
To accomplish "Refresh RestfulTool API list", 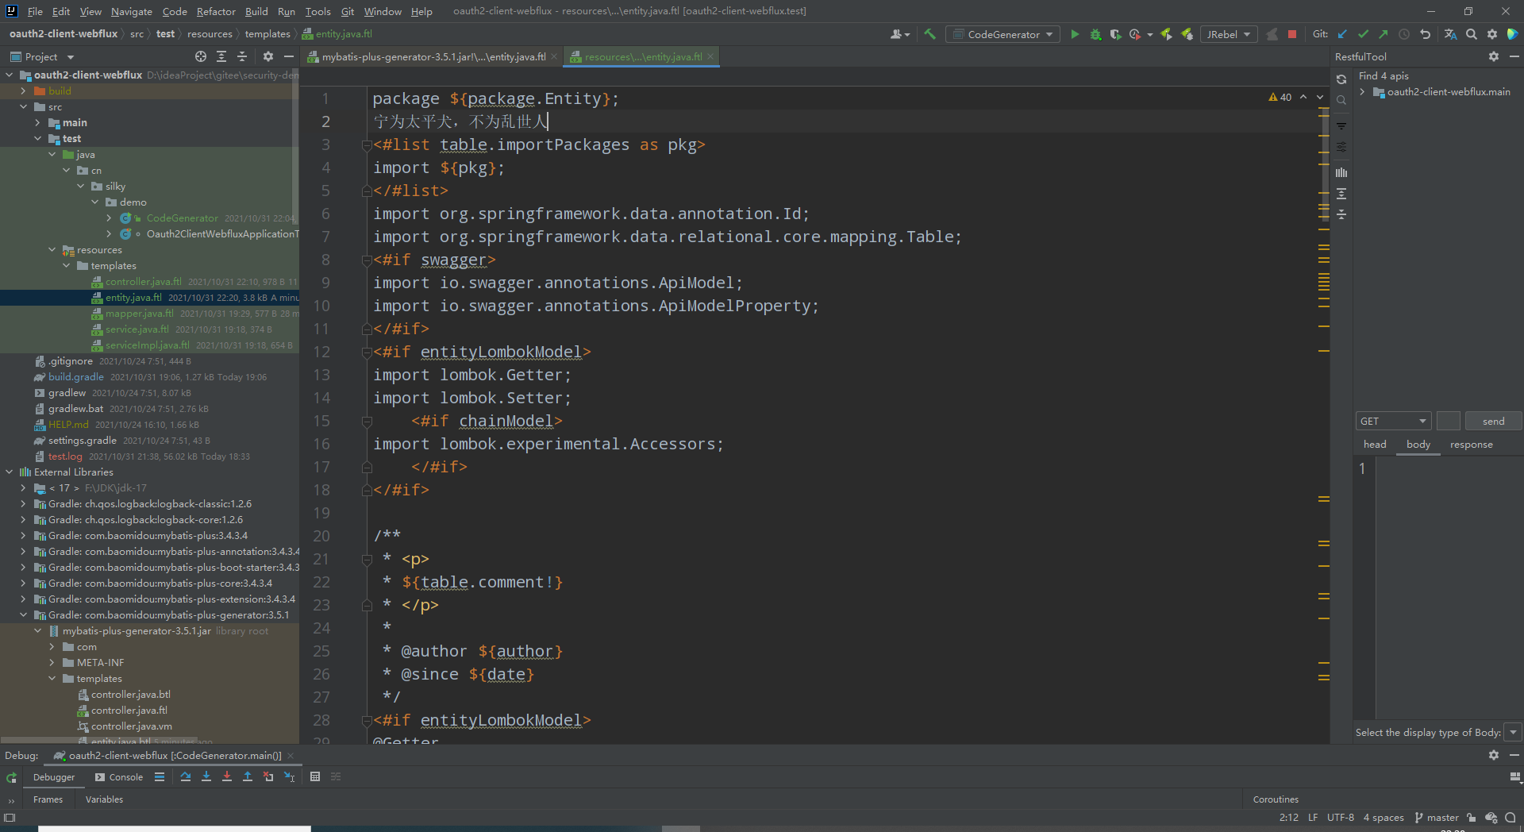I will point(1341,79).
